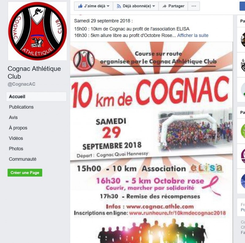
Task: Go to the Avis section
Action: click(x=13, y=118)
